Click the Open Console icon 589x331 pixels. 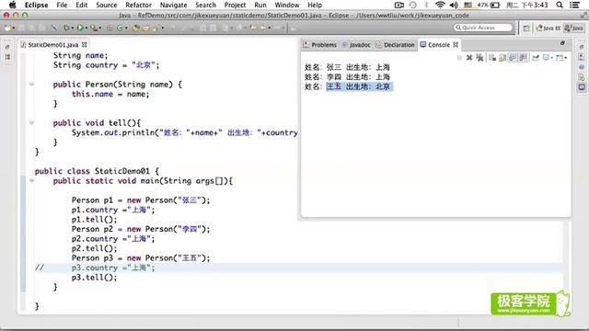pyautogui.click(x=560, y=58)
